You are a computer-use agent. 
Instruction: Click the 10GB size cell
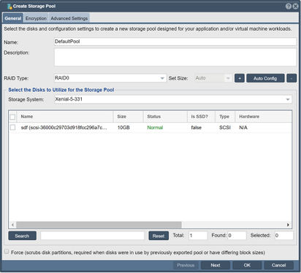[x=123, y=128]
